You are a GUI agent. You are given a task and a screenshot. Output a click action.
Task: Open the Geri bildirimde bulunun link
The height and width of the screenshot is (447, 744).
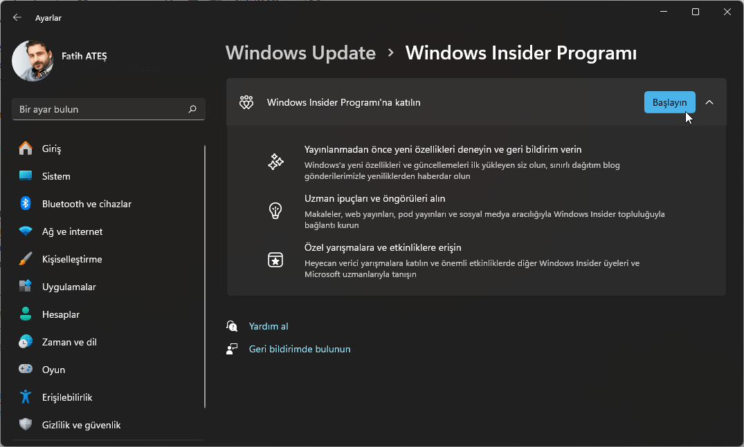pyautogui.click(x=300, y=349)
